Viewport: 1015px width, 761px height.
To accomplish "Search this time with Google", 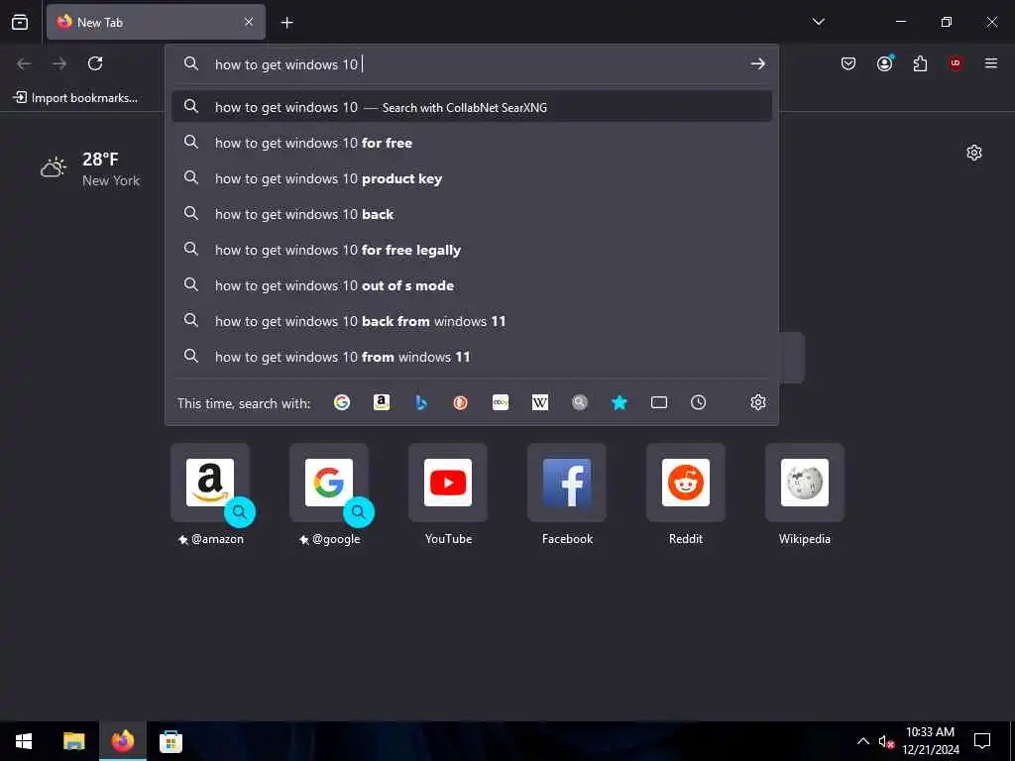I will (x=342, y=402).
